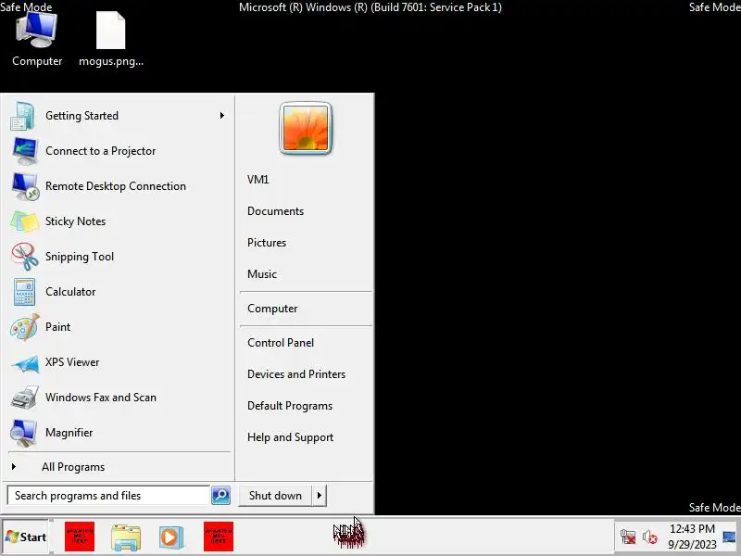Image resolution: width=741 pixels, height=556 pixels.
Task: Click the Sticky Notes label
Action: [x=76, y=221]
